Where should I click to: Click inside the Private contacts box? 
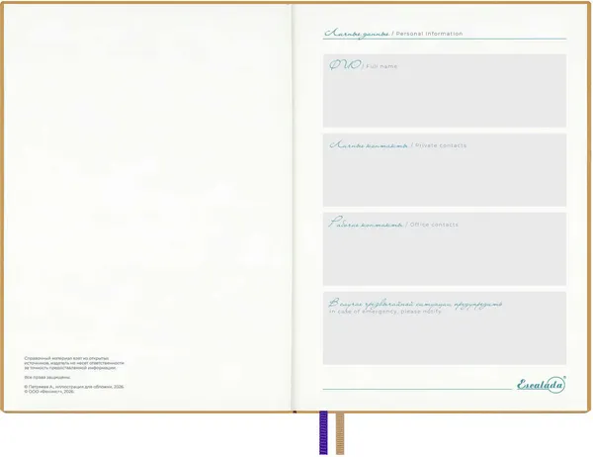(445, 169)
